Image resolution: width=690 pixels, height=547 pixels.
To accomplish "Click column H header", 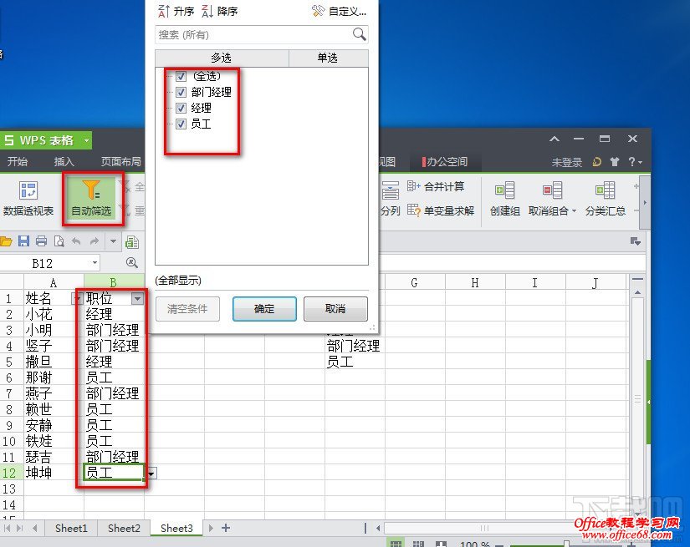I will tap(475, 282).
